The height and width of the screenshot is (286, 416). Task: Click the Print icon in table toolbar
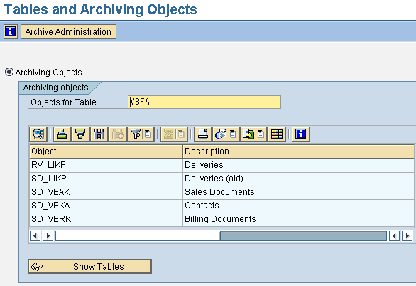[203, 134]
